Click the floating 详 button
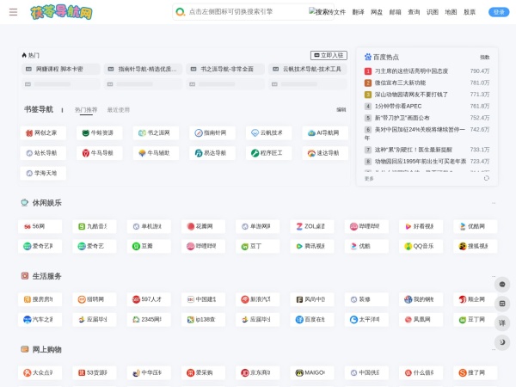The width and height of the screenshot is (516, 387). tap(502, 322)
